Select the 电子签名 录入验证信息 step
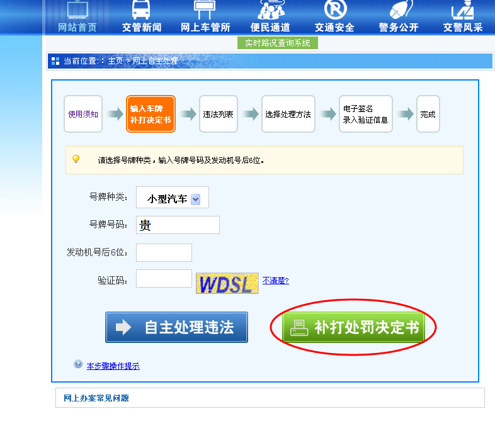 [365, 114]
